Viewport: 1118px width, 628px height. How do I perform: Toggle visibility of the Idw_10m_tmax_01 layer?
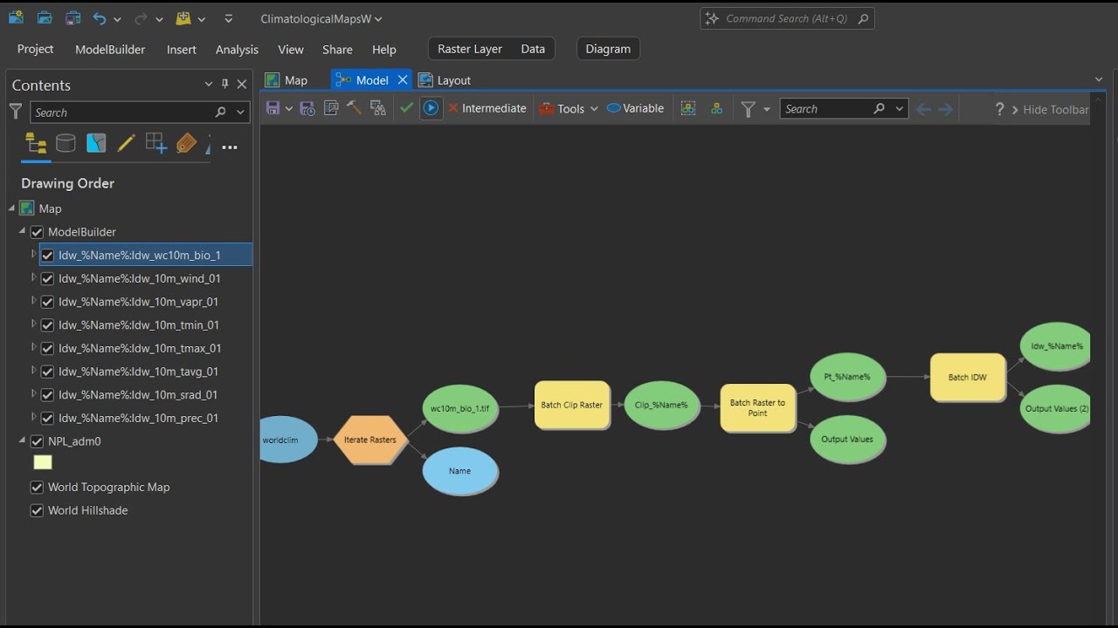[48, 348]
